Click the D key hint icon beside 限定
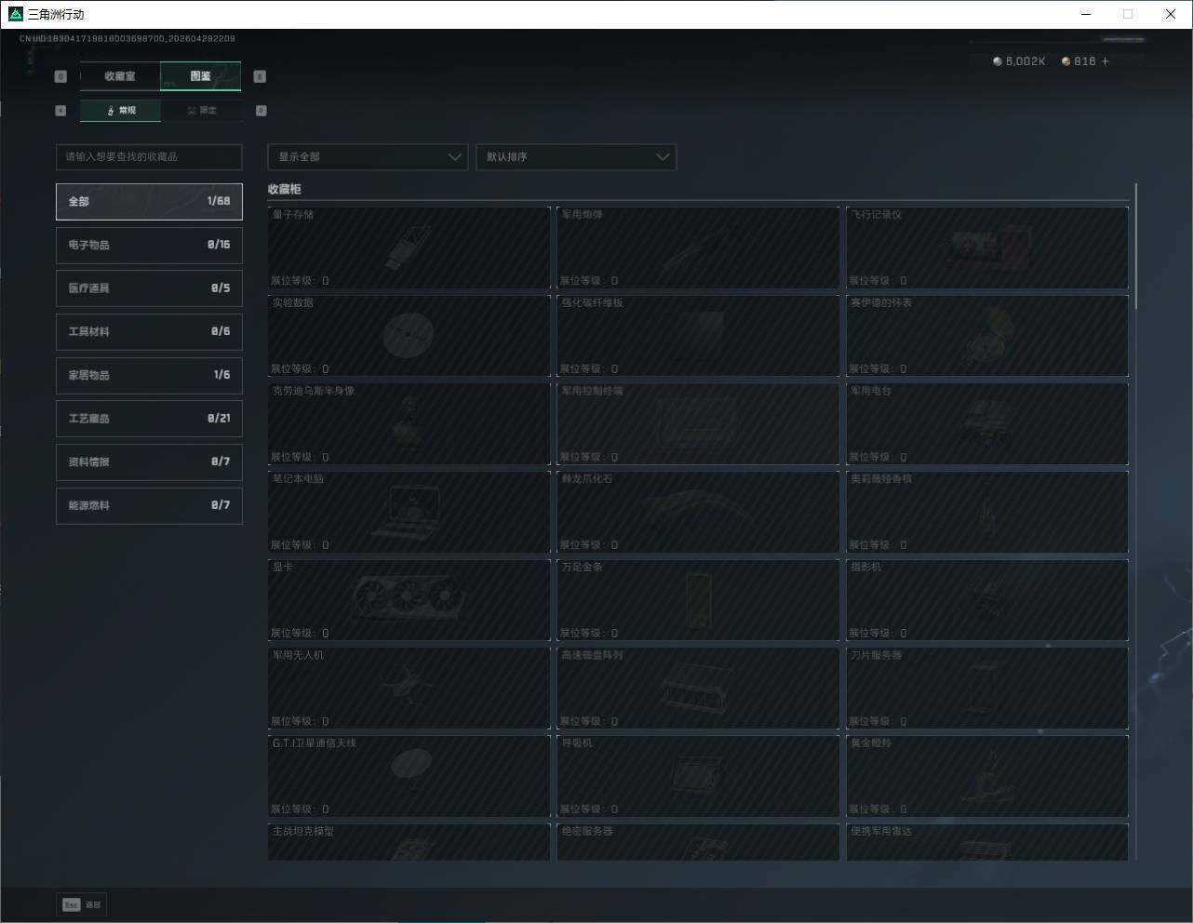 pos(261,111)
